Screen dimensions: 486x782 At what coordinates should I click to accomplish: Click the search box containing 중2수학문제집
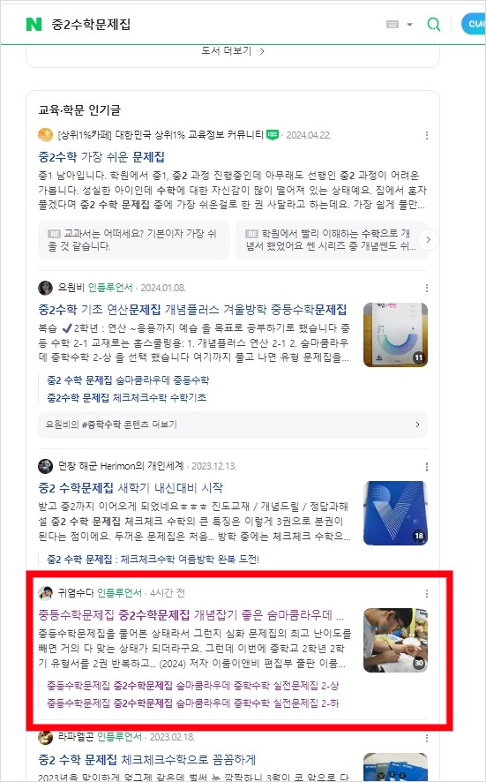point(214,24)
